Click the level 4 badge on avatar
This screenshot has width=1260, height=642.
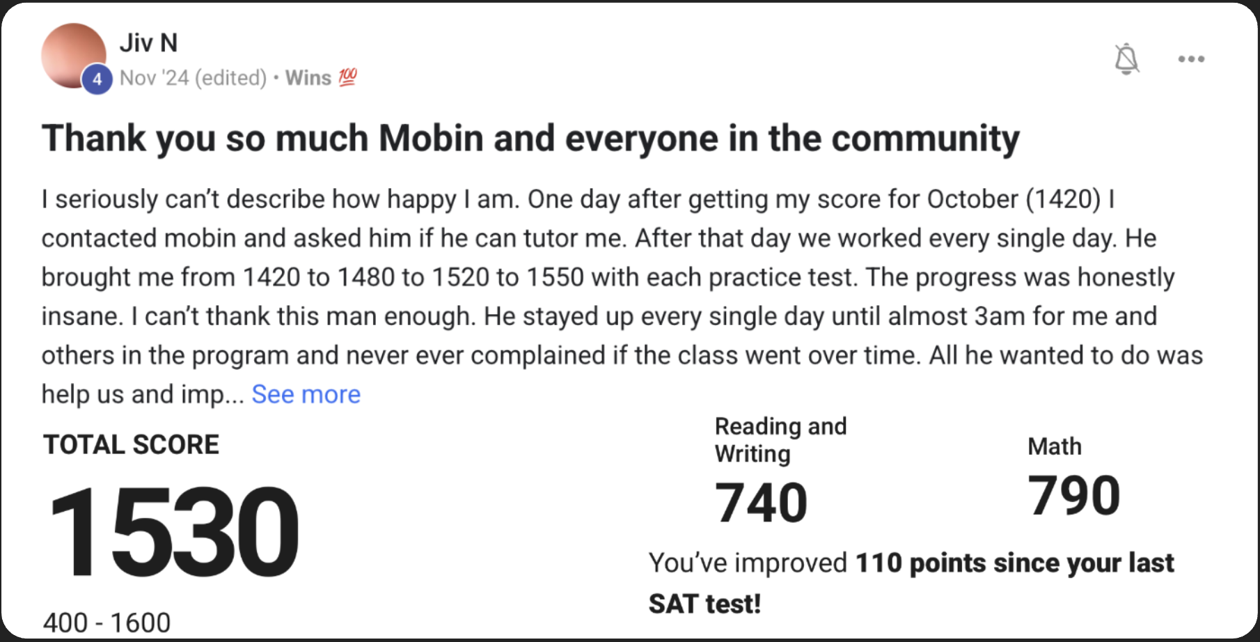(97, 79)
